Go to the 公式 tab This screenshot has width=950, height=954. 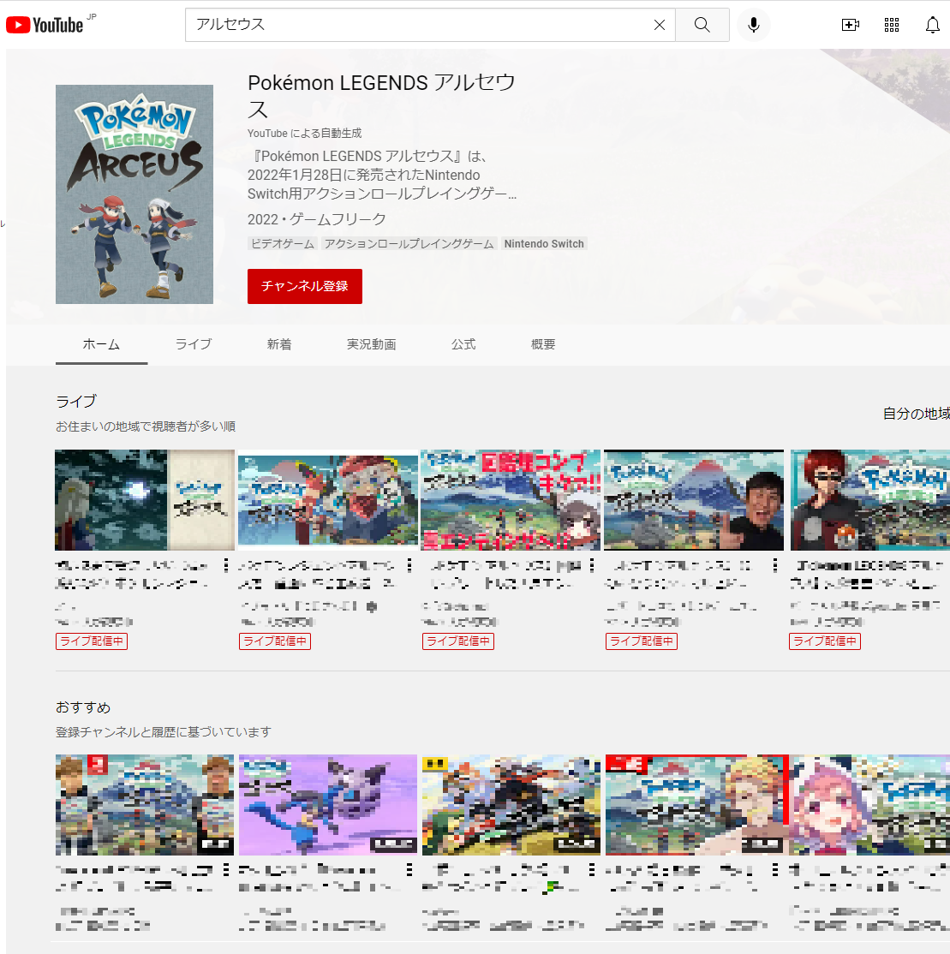(463, 344)
